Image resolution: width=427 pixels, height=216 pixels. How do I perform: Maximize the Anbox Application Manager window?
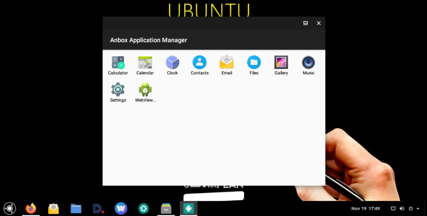[x=306, y=23]
